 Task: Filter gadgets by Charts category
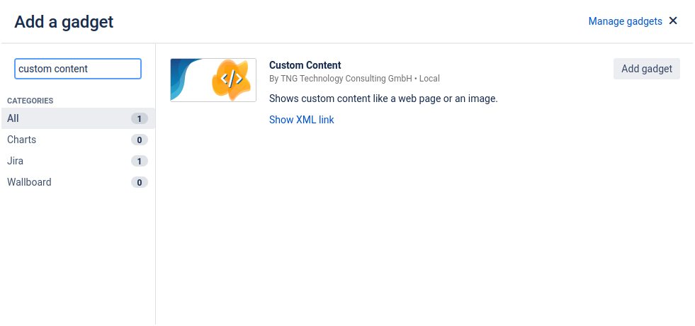pos(22,140)
